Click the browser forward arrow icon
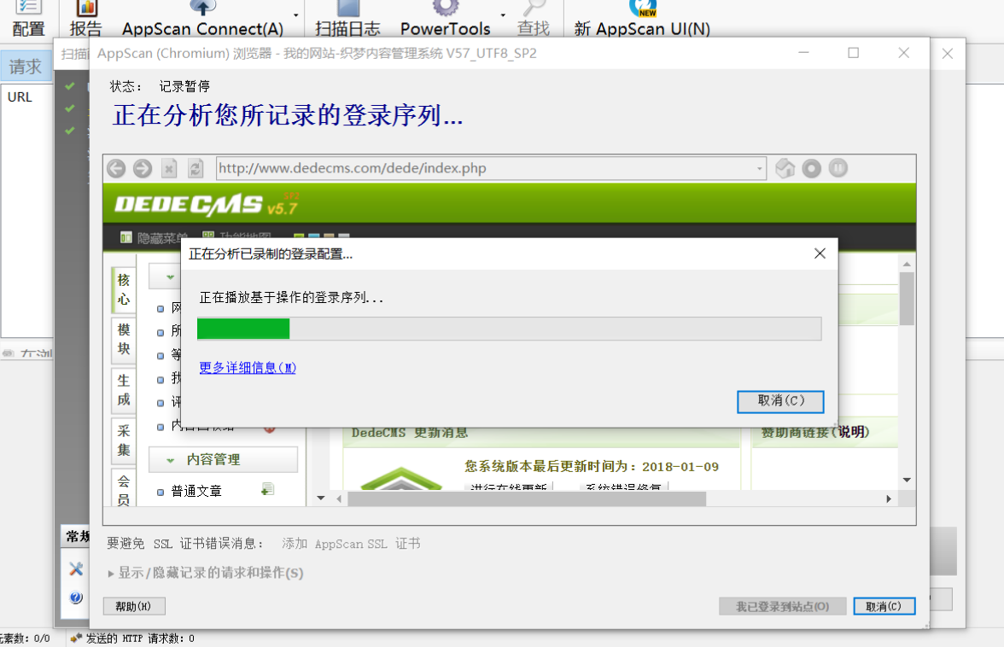Image resolution: width=1004 pixels, height=647 pixels. (x=142, y=168)
